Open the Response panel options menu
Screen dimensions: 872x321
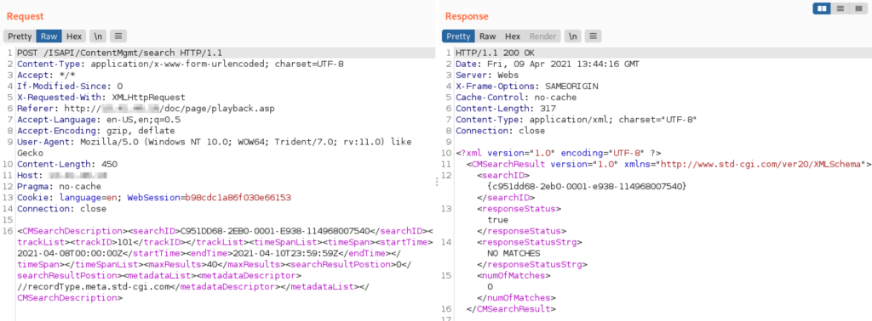593,37
